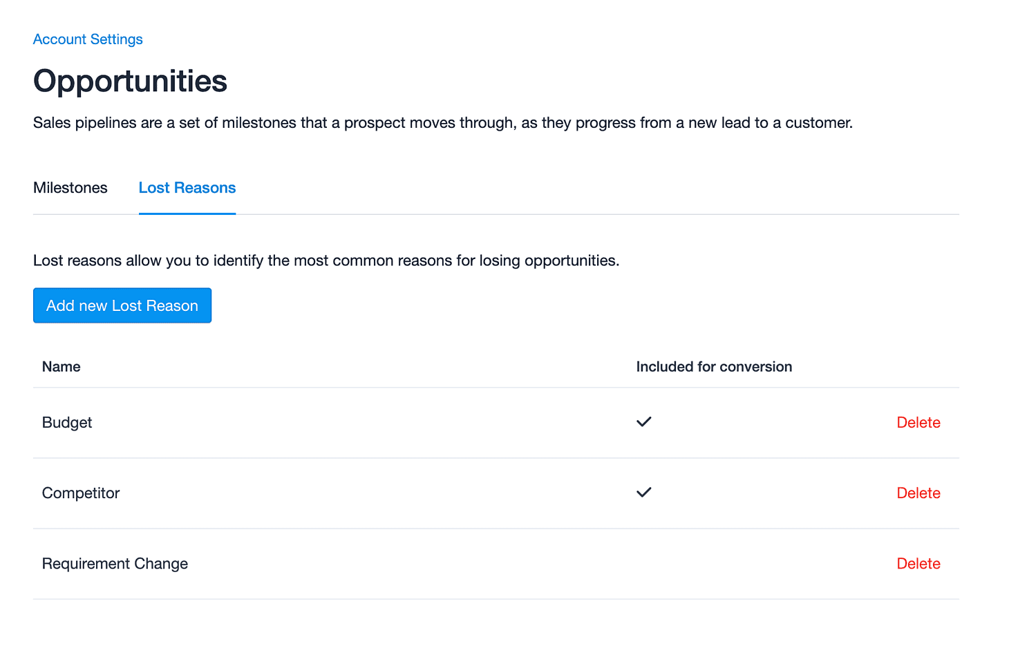Delete the Competitor lost reason
This screenshot has height=646, width=1009.
918,493
